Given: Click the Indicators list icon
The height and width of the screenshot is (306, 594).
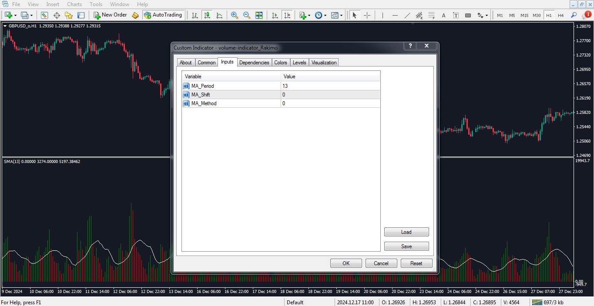Looking at the screenshot, I should (x=303, y=15).
